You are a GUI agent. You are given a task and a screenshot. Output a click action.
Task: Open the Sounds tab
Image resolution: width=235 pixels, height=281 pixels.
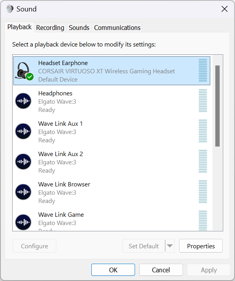click(x=79, y=28)
